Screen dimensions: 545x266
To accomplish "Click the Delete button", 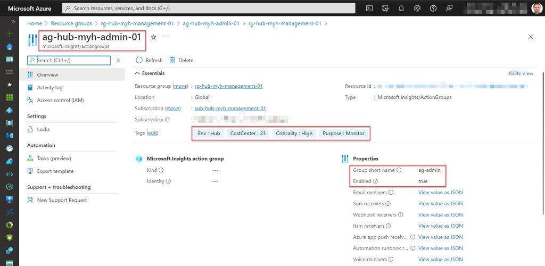I will 181,60.
